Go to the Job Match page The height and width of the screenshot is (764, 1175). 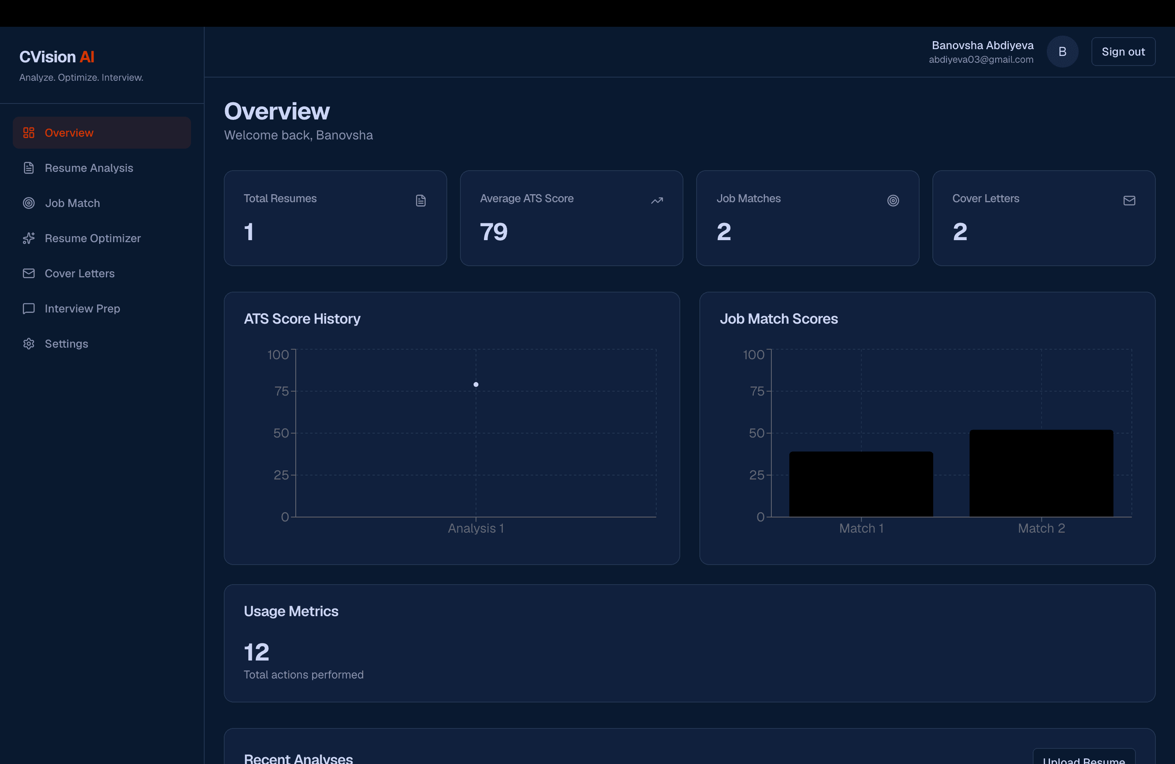102,203
